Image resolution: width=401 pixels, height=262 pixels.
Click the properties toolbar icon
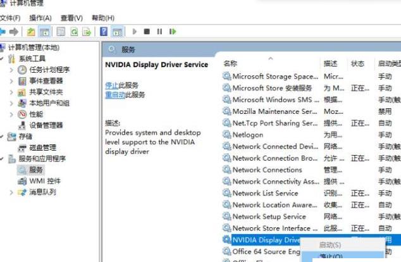click(61, 32)
